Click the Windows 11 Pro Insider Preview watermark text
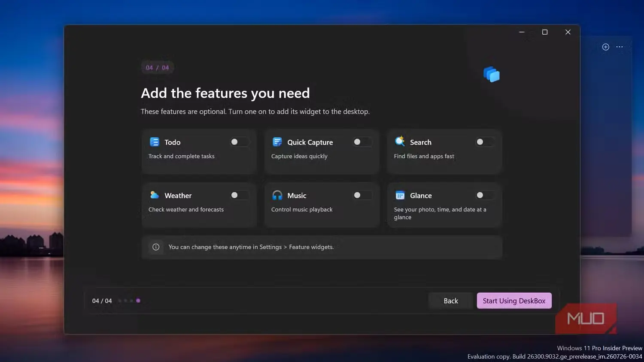The height and width of the screenshot is (362, 644). [599, 348]
